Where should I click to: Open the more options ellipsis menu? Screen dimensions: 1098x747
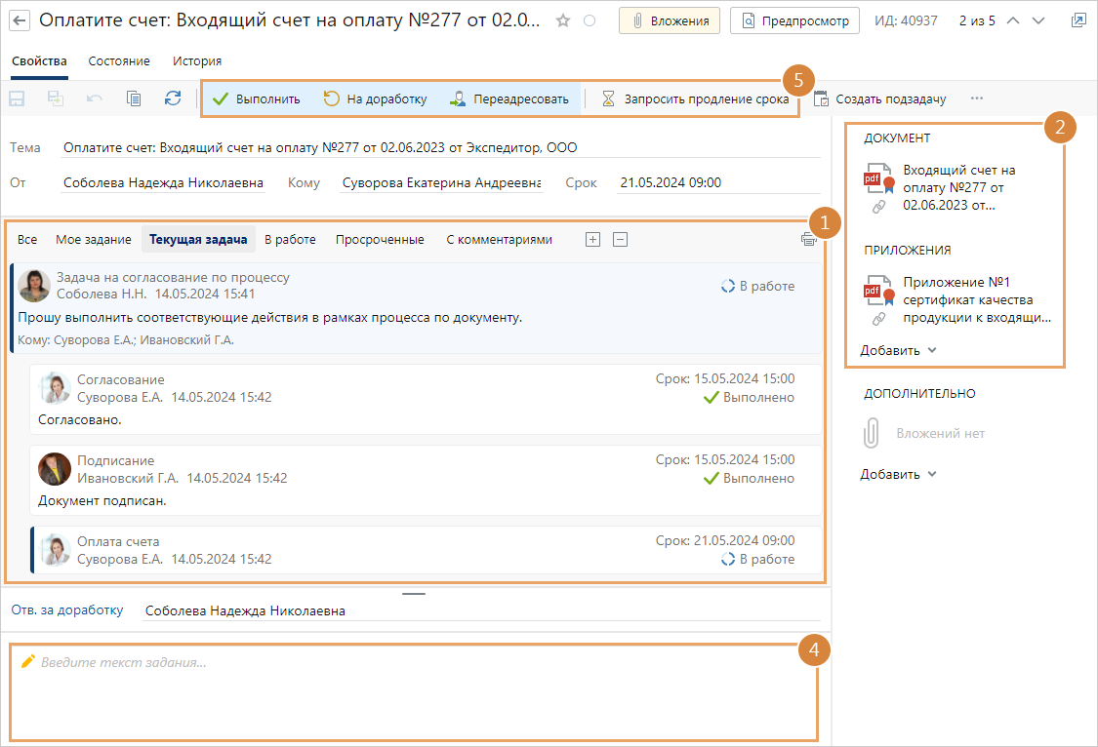pyautogui.click(x=976, y=98)
